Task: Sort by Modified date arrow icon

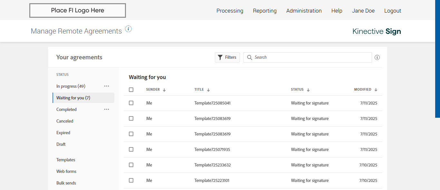Action: [x=376, y=90]
